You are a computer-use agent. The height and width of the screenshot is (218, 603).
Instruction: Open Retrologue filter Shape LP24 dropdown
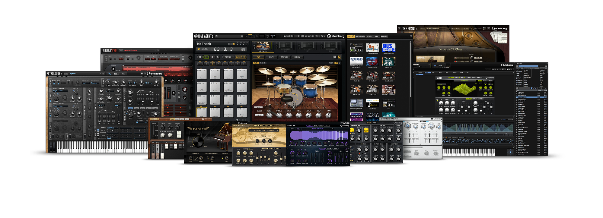(110, 91)
